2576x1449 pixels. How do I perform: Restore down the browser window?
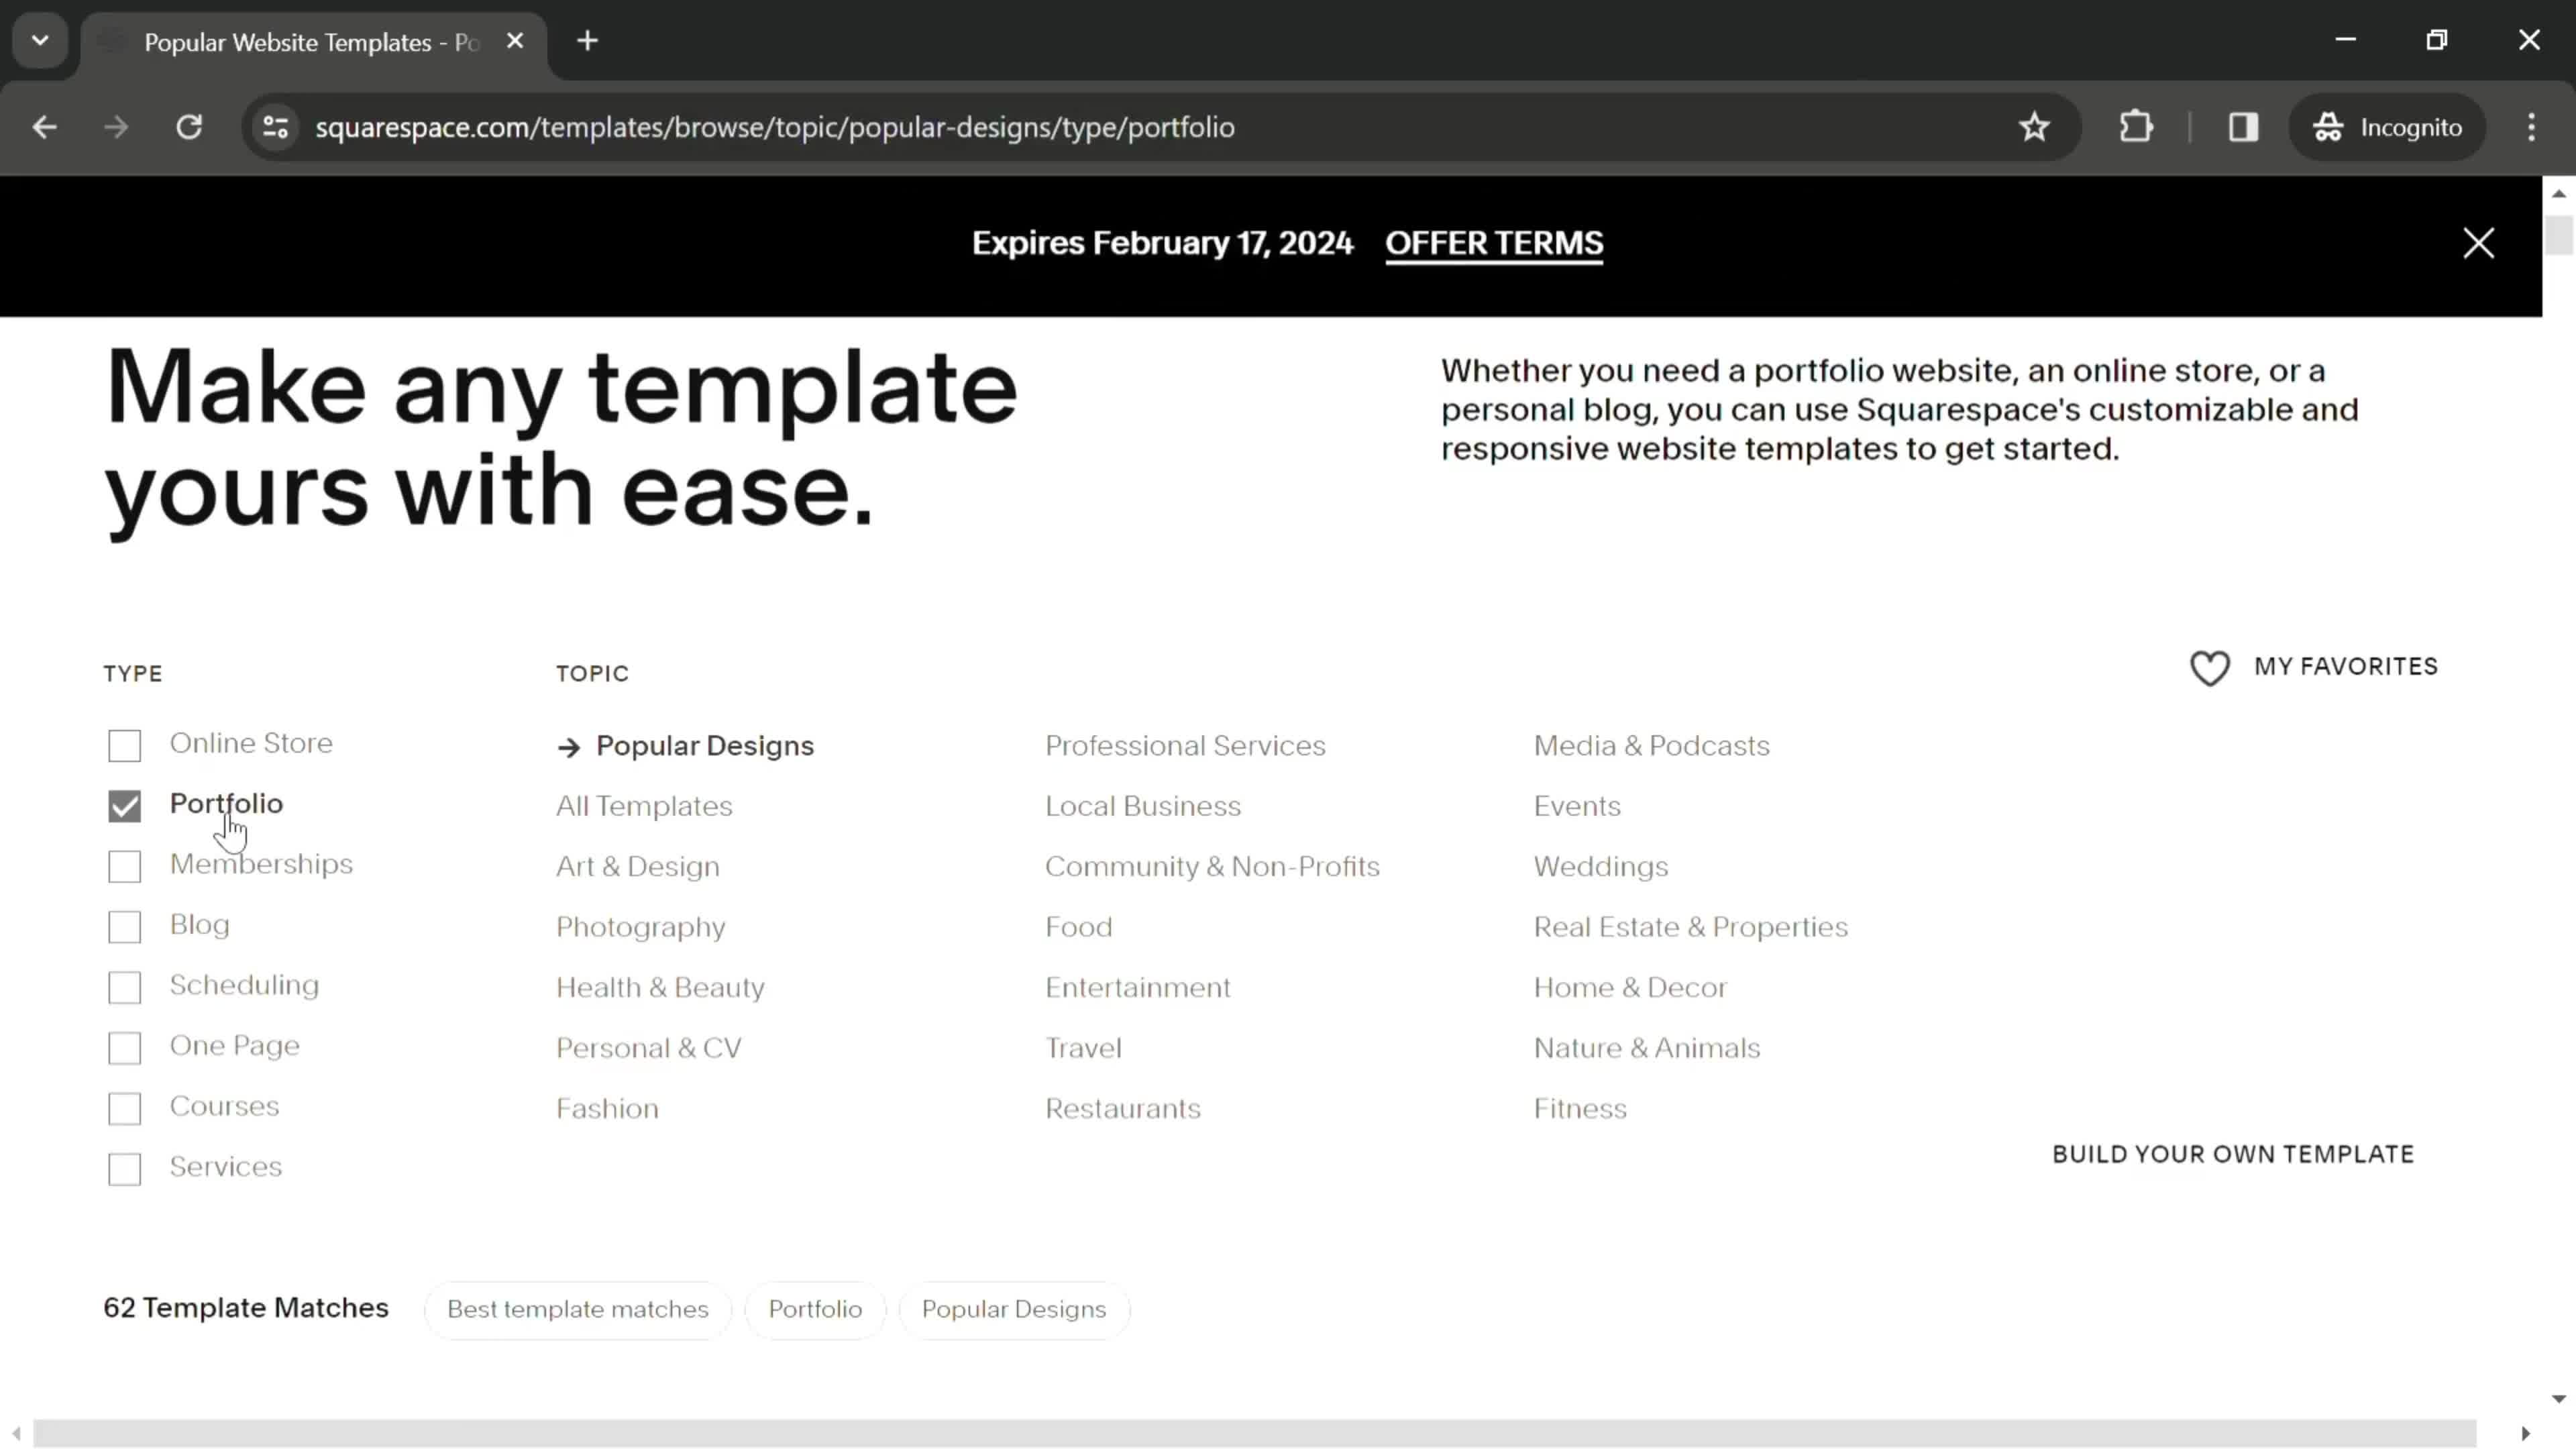coord(2437,40)
